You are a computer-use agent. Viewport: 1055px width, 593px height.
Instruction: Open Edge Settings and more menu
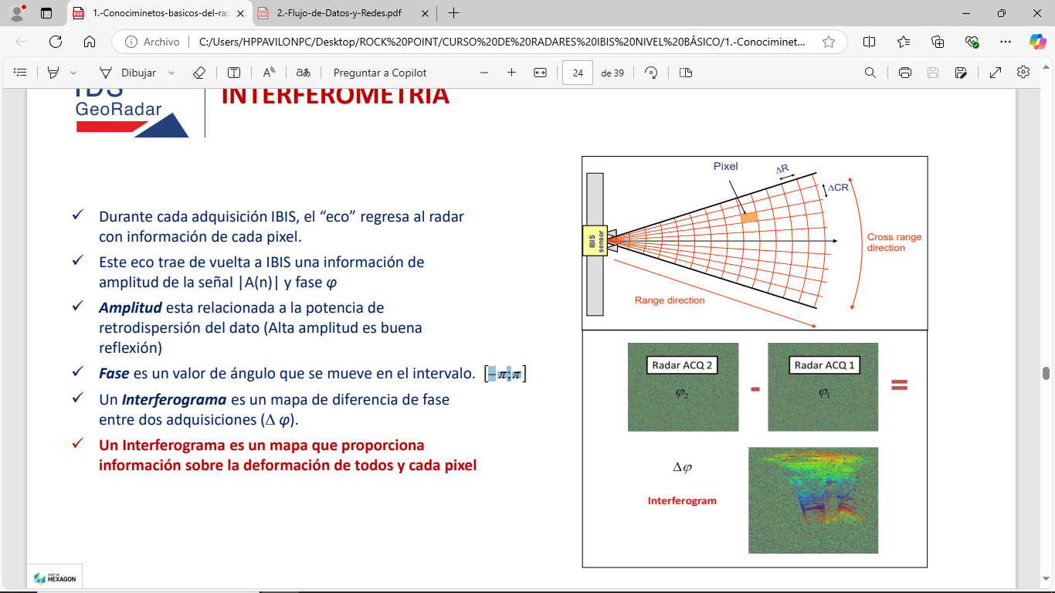point(1005,42)
